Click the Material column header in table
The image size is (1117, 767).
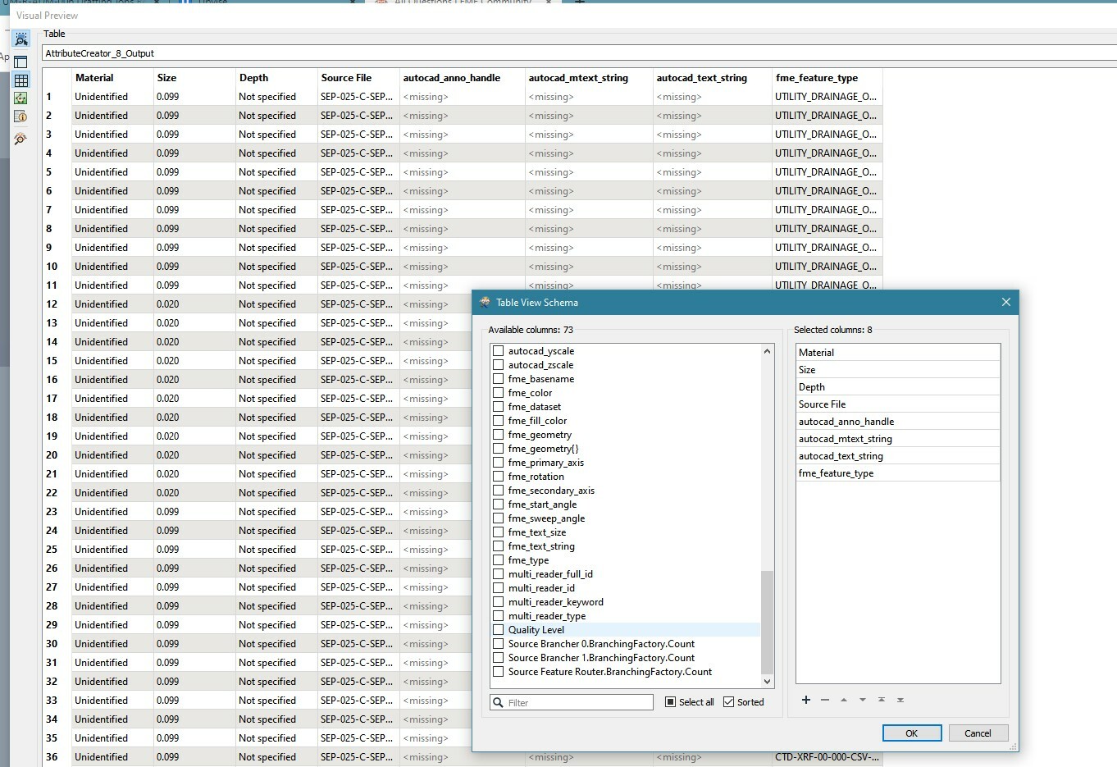[112, 78]
